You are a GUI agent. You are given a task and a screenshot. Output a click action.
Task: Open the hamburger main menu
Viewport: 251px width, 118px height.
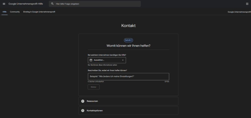(4, 4)
